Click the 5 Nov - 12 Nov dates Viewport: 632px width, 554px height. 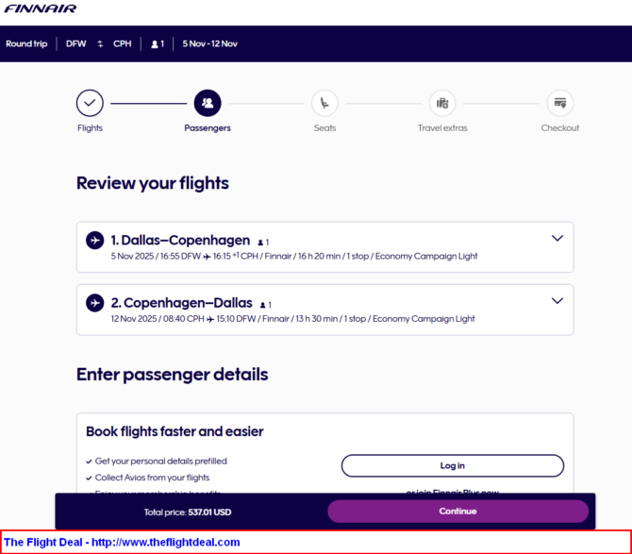tap(210, 43)
